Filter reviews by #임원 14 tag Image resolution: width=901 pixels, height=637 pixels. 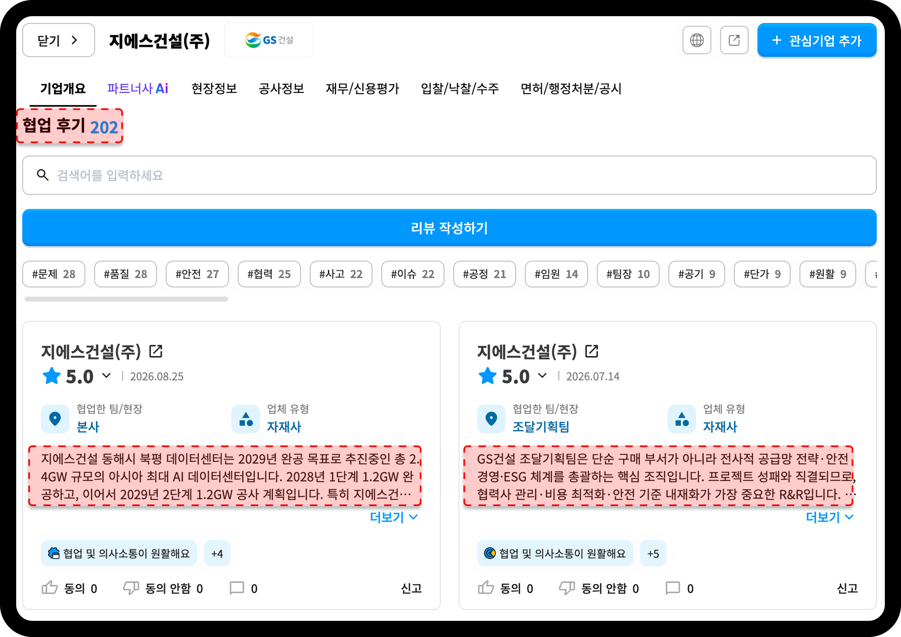[556, 274]
